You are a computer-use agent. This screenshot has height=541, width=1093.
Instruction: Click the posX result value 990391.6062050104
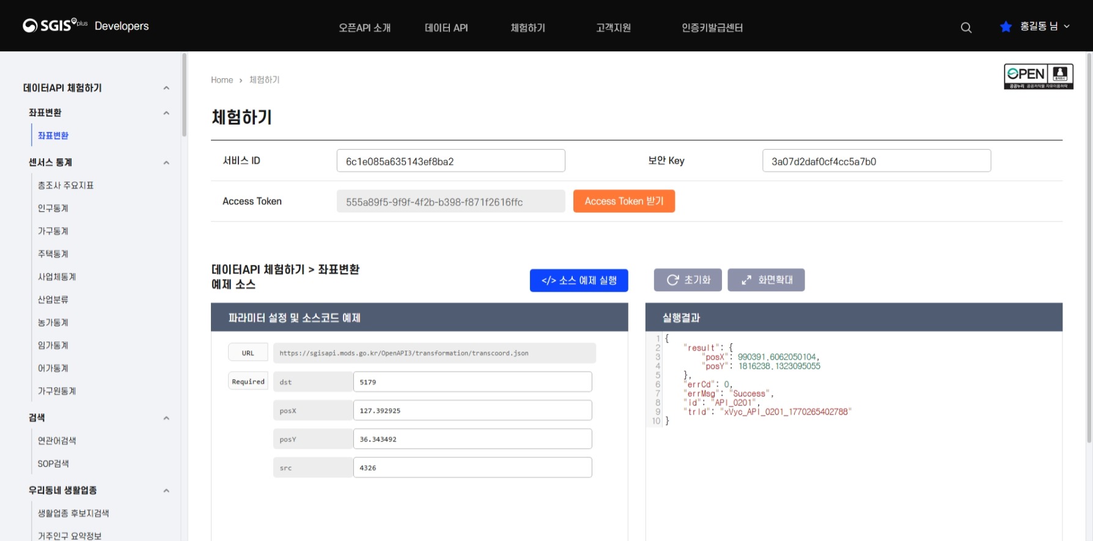[777, 357]
